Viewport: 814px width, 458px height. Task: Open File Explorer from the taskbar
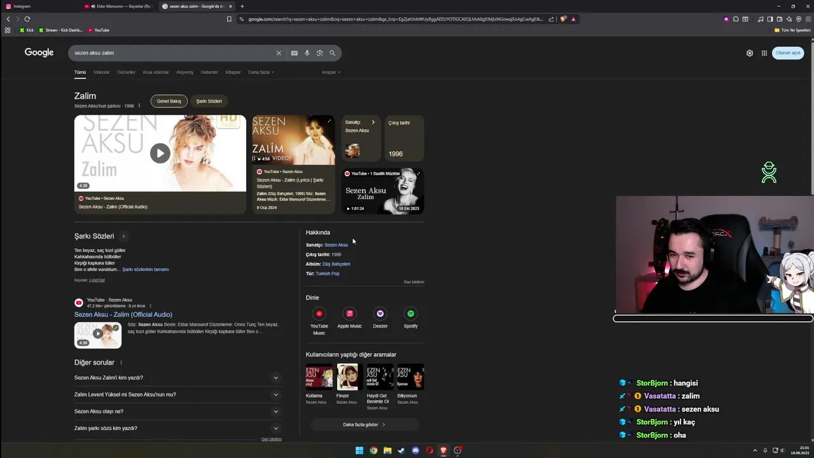(x=387, y=450)
